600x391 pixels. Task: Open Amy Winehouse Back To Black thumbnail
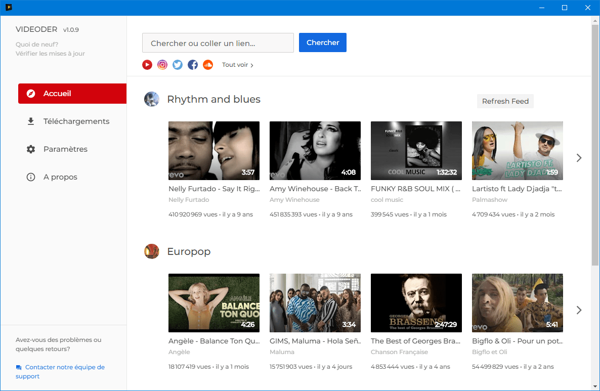[315, 151]
